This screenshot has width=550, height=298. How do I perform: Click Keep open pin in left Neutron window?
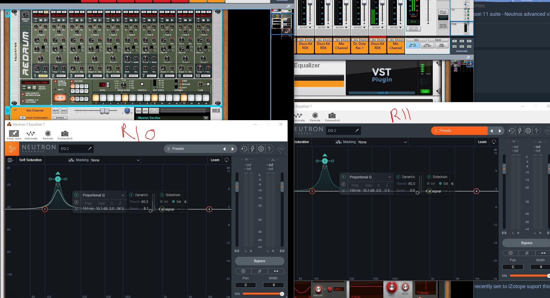14,133
